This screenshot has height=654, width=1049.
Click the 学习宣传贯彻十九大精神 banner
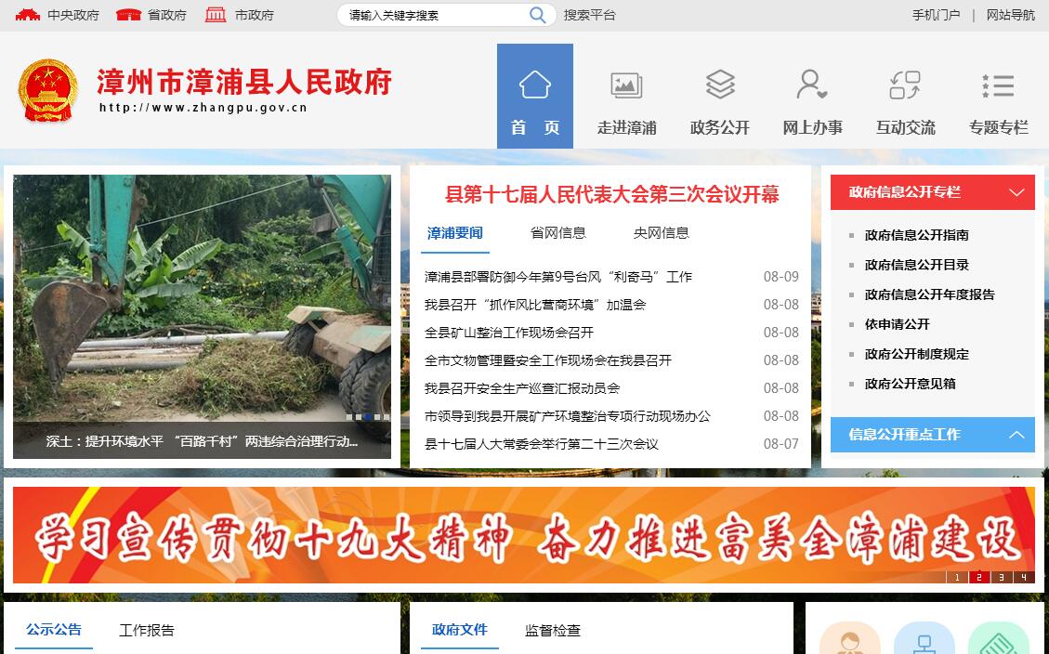tap(524, 535)
